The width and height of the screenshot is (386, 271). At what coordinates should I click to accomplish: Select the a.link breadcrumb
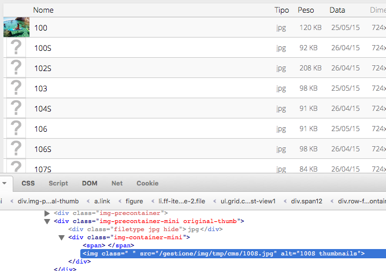[x=102, y=201]
